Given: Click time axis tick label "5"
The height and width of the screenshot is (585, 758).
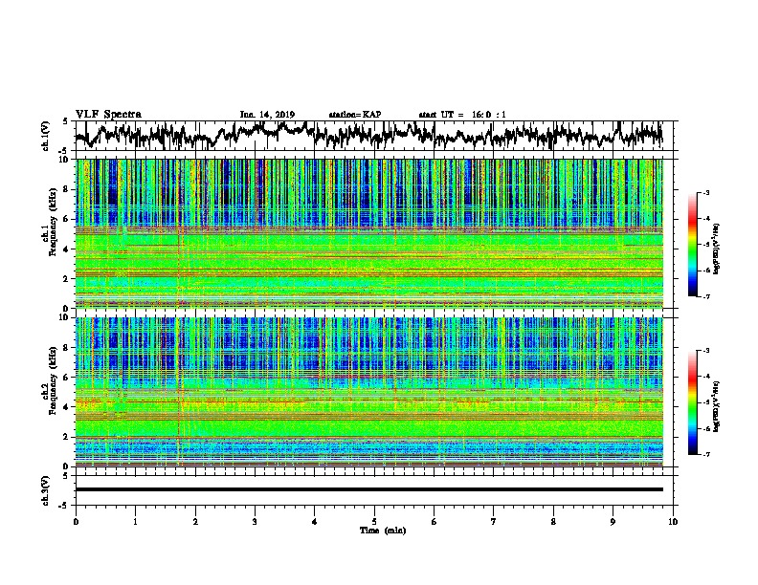Looking at the screenshot, I should pos(374,522).
